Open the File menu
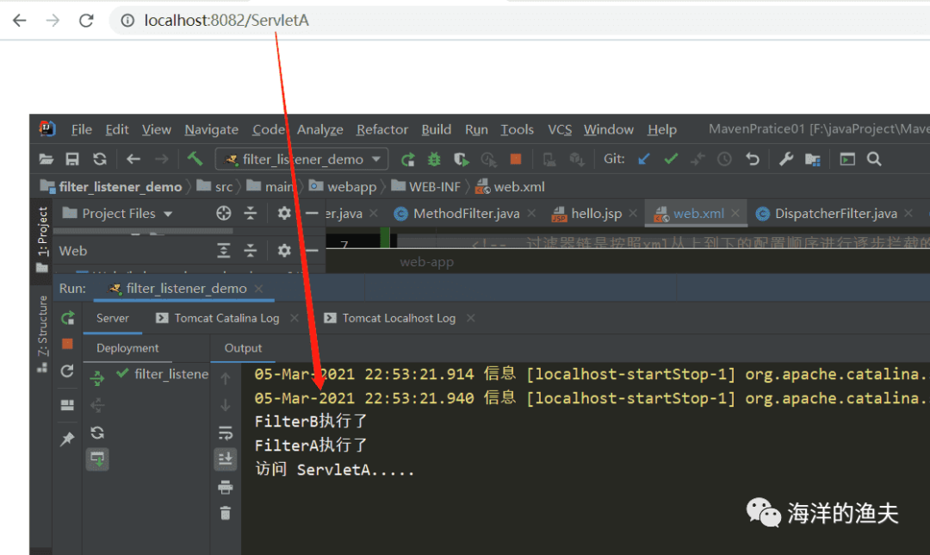Image resolution: width=930 pixels, height=555 pixels. (81, 129)
